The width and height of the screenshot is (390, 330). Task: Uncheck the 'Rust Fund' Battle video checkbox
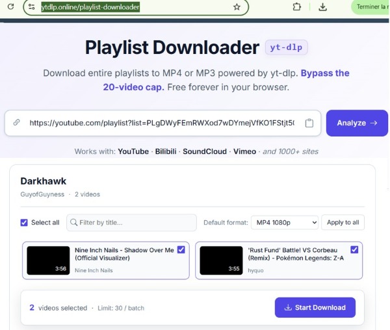click(x=354, y=249)
